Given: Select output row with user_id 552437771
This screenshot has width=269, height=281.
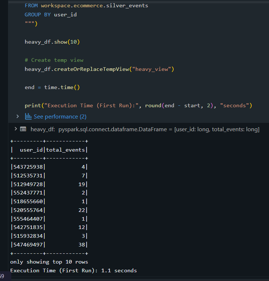Looking at the screenshot, I should coord(49,193).
